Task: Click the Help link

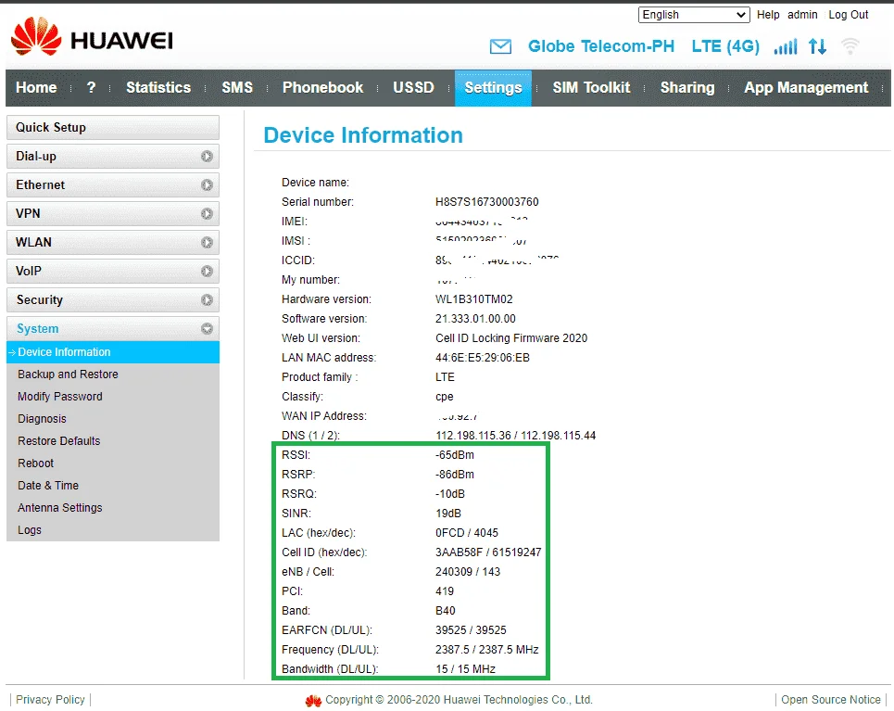Action: point(768,15)
